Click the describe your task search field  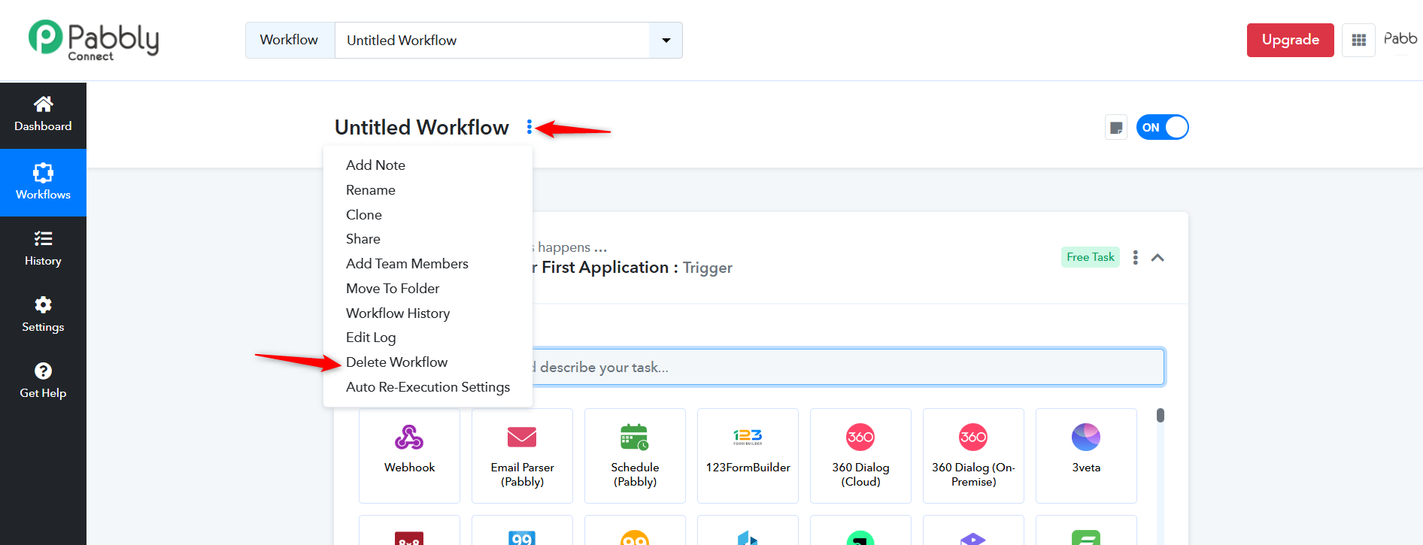[x=848, y=367]
